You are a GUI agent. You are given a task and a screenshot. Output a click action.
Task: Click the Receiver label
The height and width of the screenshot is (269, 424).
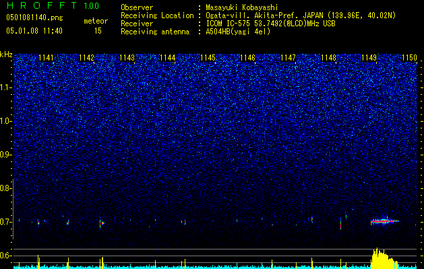point(137,24)
